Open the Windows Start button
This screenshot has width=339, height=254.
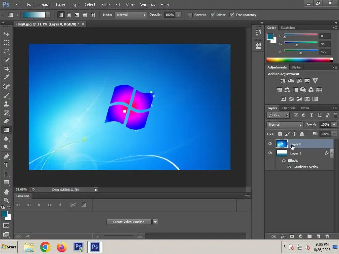tap(9, 247)
